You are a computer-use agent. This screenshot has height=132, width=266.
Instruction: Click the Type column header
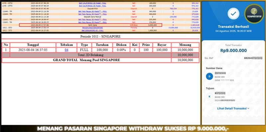[x=84, y=45]
